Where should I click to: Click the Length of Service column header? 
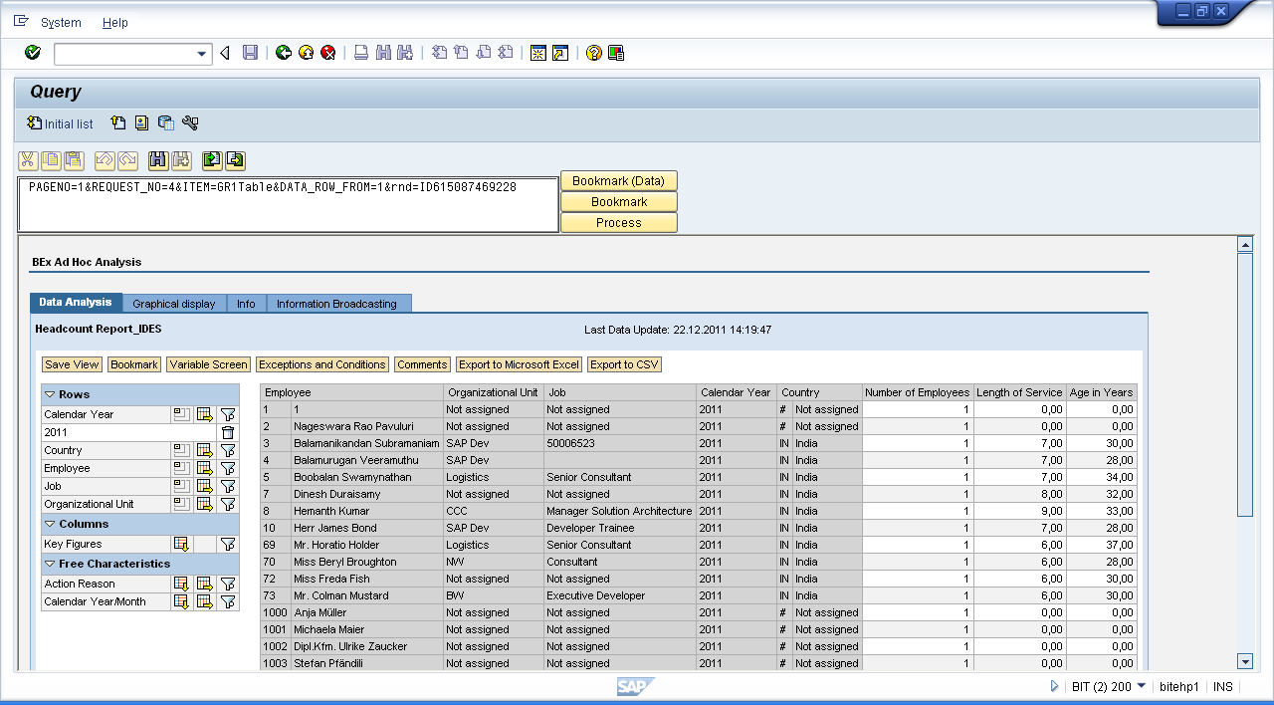click(x=1019, y=392)
